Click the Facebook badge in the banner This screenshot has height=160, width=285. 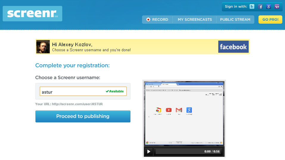tap(233, 47)
